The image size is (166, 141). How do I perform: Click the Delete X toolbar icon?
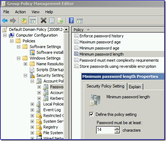coord(44,20)
